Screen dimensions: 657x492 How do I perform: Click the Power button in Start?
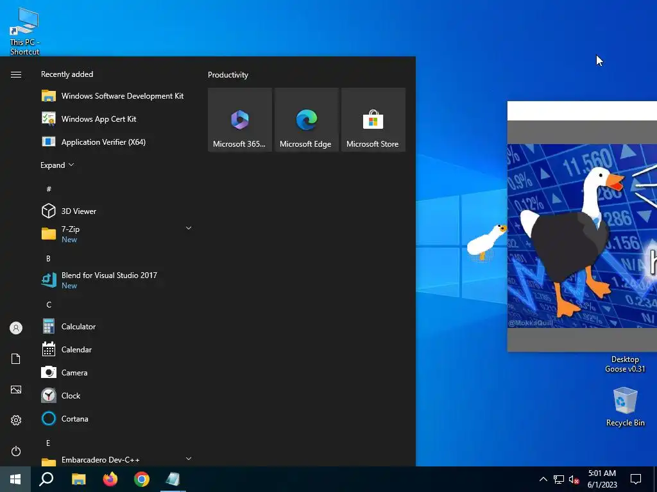tap(16, 451)
